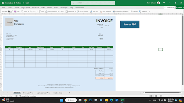This screenshot has width=184, height=103.
Task: Click the zoom out minus button
Action: (x=165, y=96)
